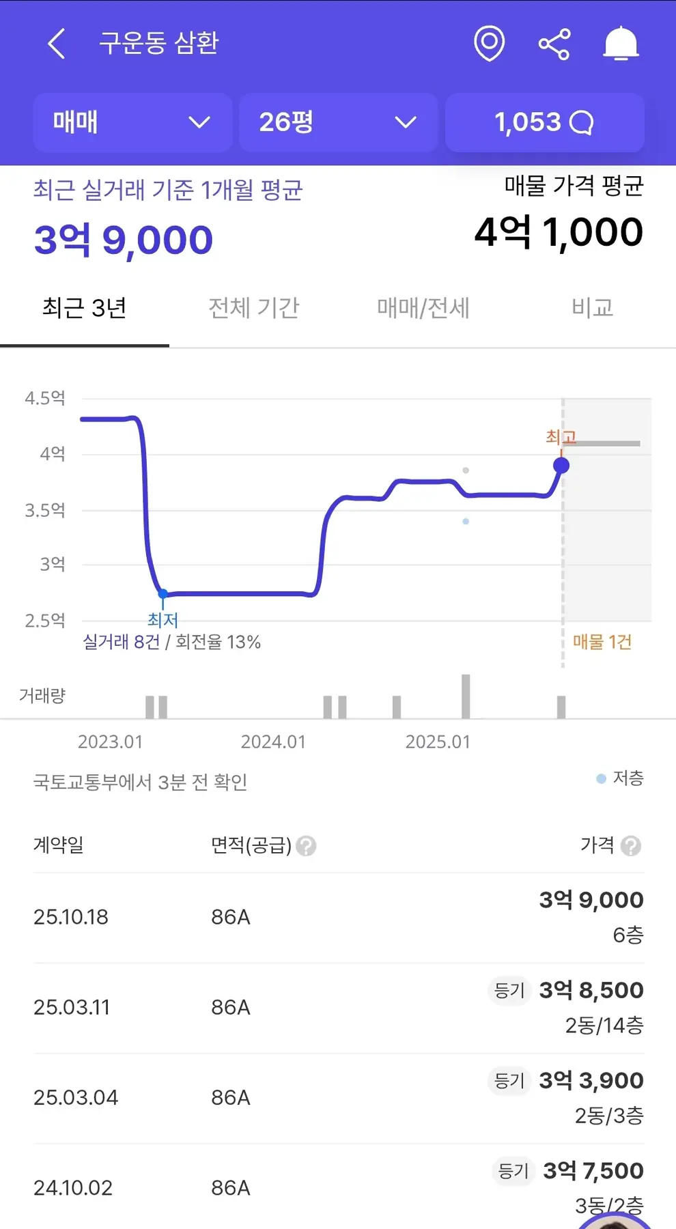Switch to the 전체 기간 tab

point(253,308)
